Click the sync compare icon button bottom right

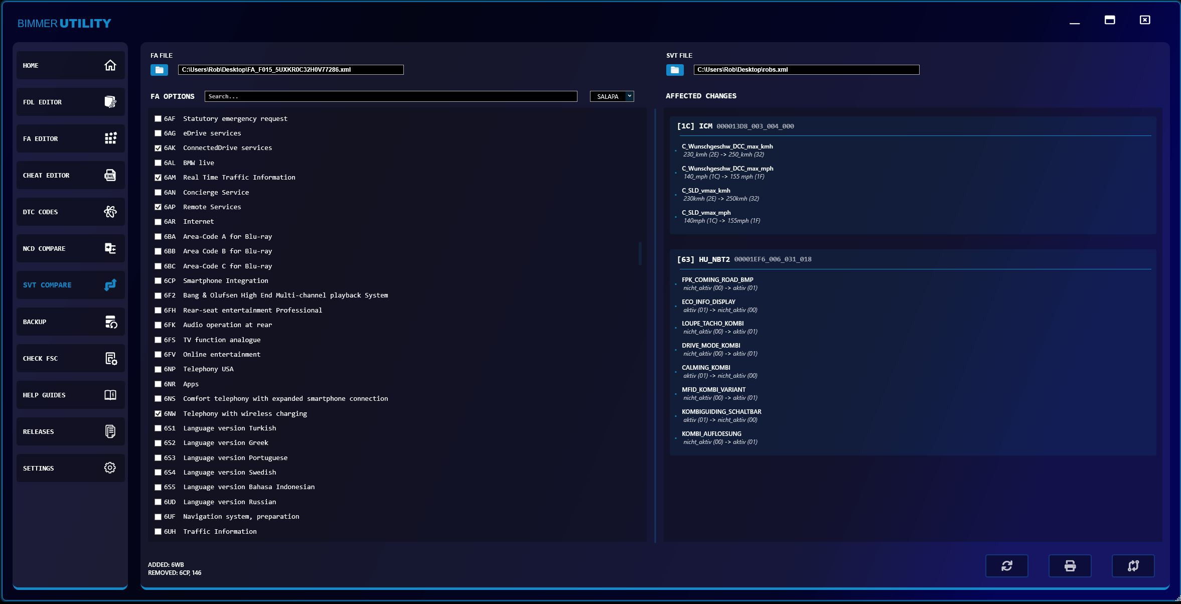click(1133, 566)
